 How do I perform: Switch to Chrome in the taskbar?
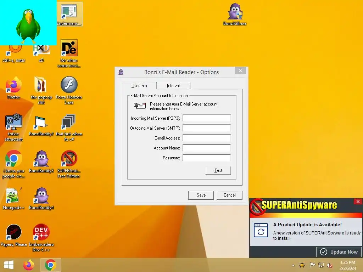point(50,265)
